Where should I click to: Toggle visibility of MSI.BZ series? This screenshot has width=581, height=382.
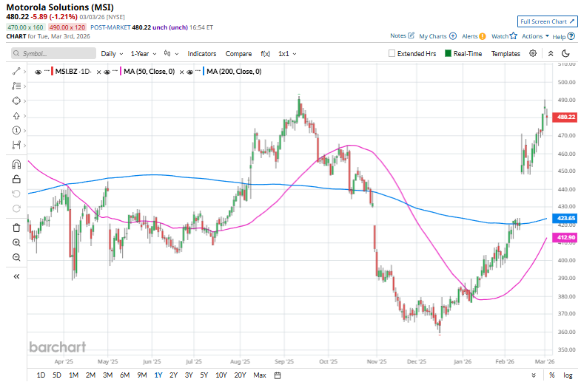(38, 72)
